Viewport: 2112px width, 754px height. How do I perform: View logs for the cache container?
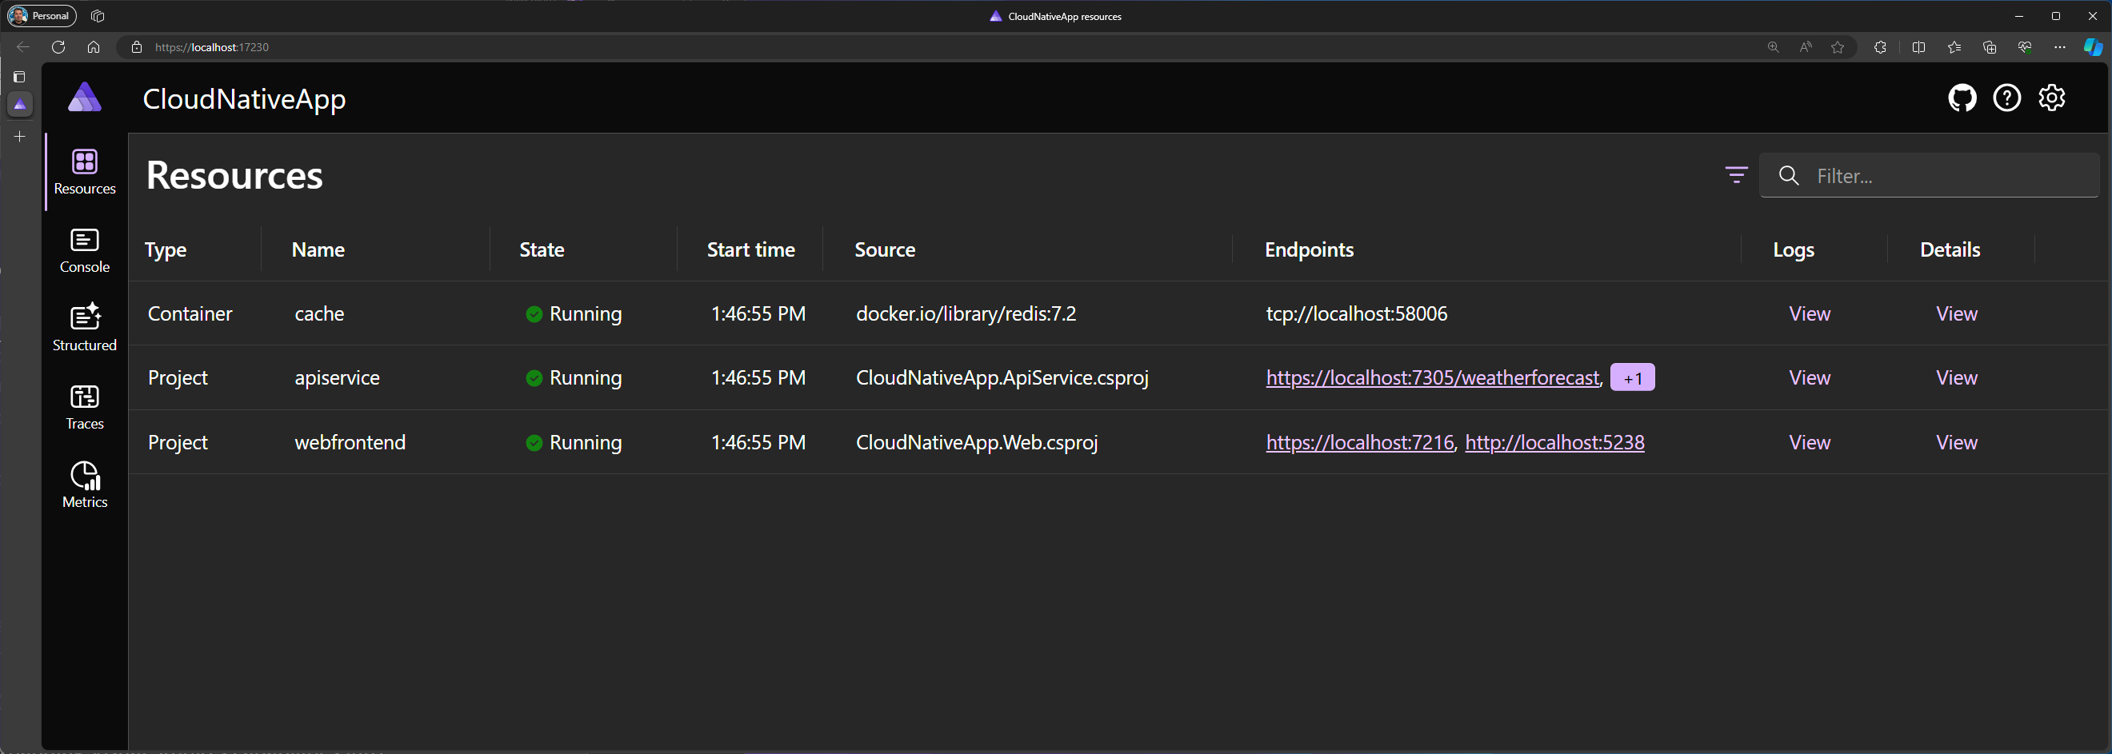tap(1810, 314)
